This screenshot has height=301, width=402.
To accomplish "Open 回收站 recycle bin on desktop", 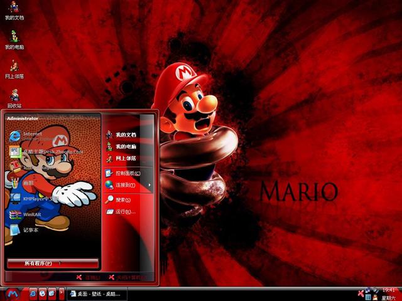I will (14, 98).
